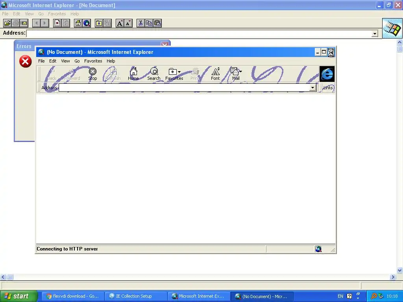Click Home button in front IE toolbar
The height and width of the screenshot is (302, 403).
[x=133, y=74]
